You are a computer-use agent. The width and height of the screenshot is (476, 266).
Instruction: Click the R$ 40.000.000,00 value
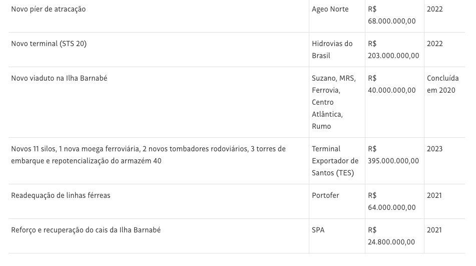click(392, 84)
